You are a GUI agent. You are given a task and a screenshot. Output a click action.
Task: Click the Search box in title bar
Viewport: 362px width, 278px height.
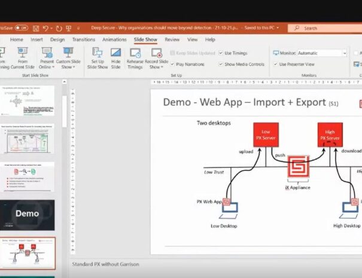tap(325, 28)
